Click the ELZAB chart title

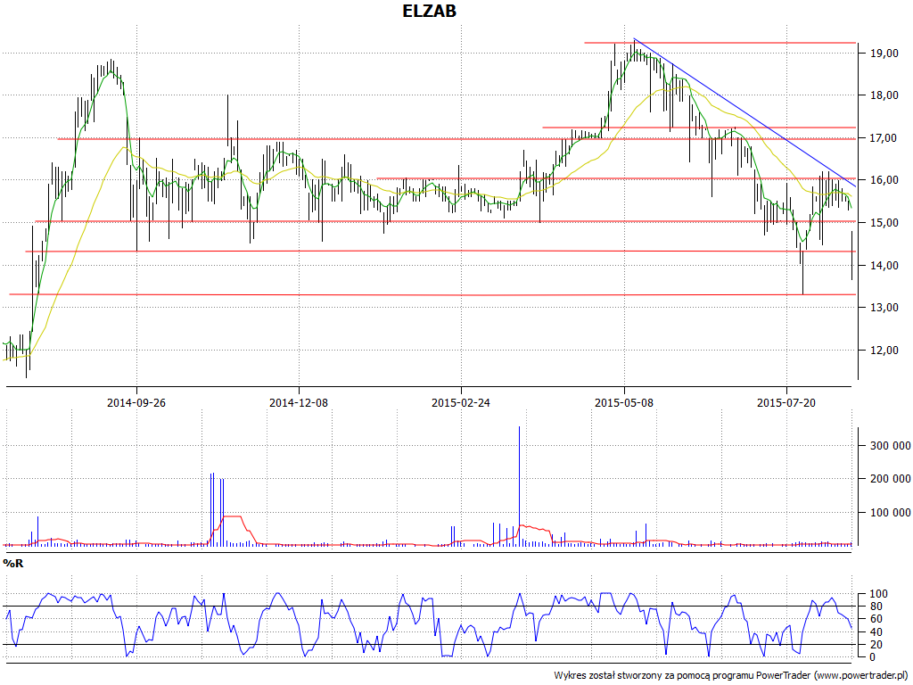tap(429, 11)
